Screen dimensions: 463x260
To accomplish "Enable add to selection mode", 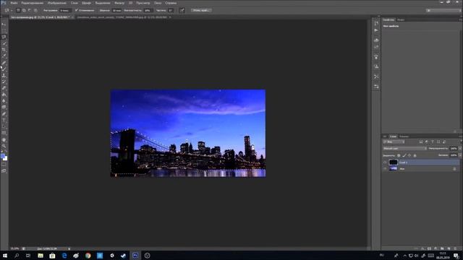I will [24, 10].
